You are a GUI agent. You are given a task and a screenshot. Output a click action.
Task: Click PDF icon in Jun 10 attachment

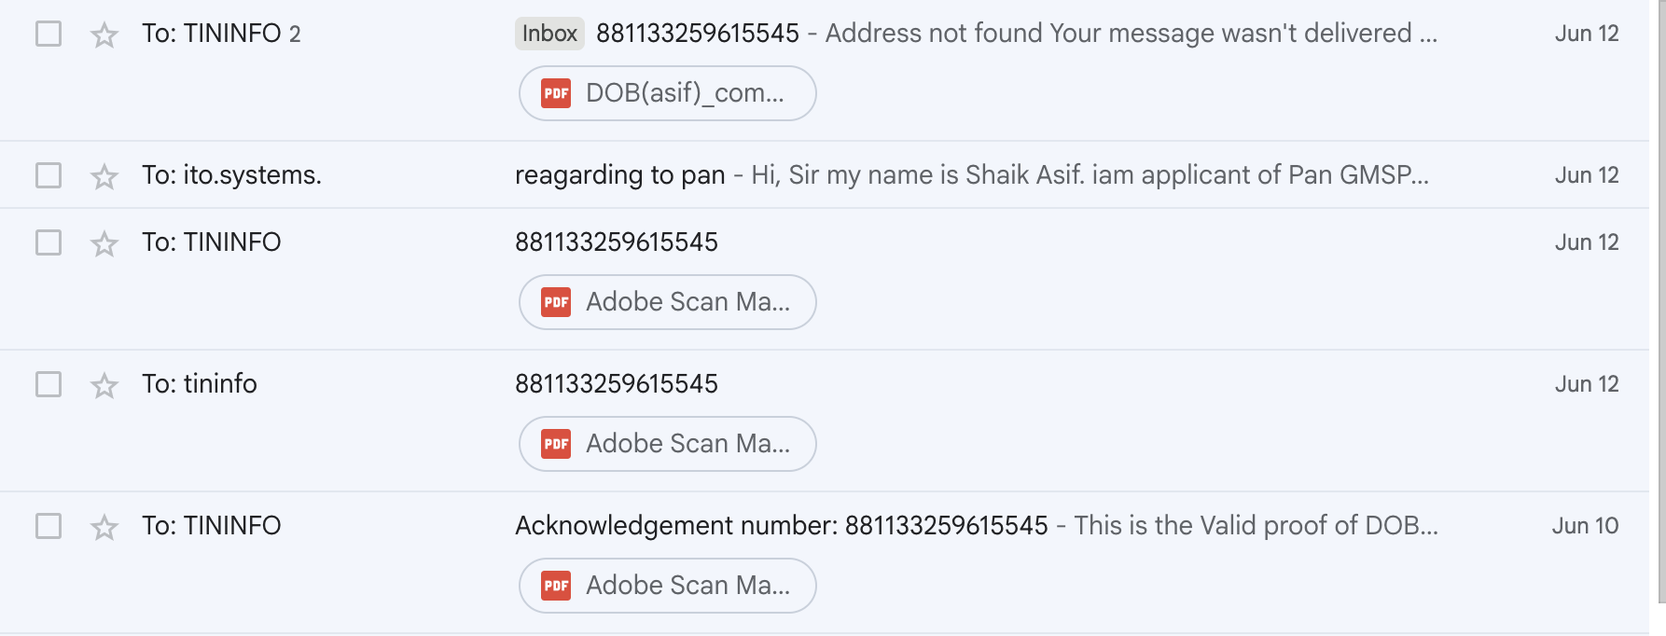click(x=556, y=586)
